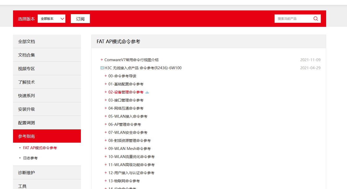The width and height of the screenshot is (347, 189).
Task: Go to 视频专区 in the sidebar
Action: pyautogui.click(x=47, y=68)
